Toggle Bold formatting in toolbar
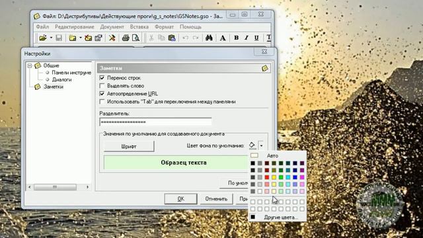 point(237,38)
